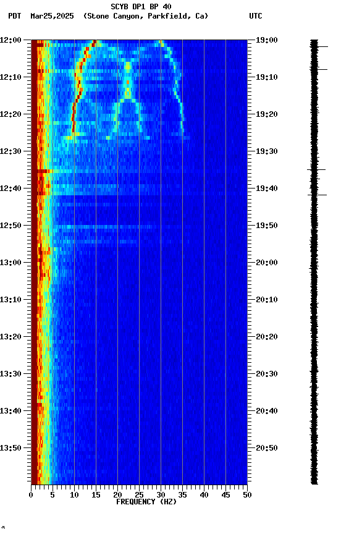Click the '10' frequency axis label
341x534 pixels.
click(74, 495)
